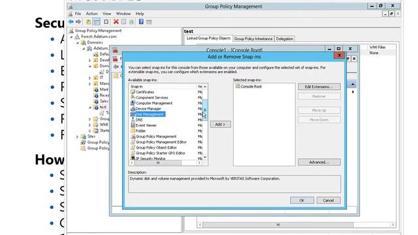The height and width of the screenshot is (235, 418).
Task: Expand the WMI Filters tree node
Action: point(90,125)
